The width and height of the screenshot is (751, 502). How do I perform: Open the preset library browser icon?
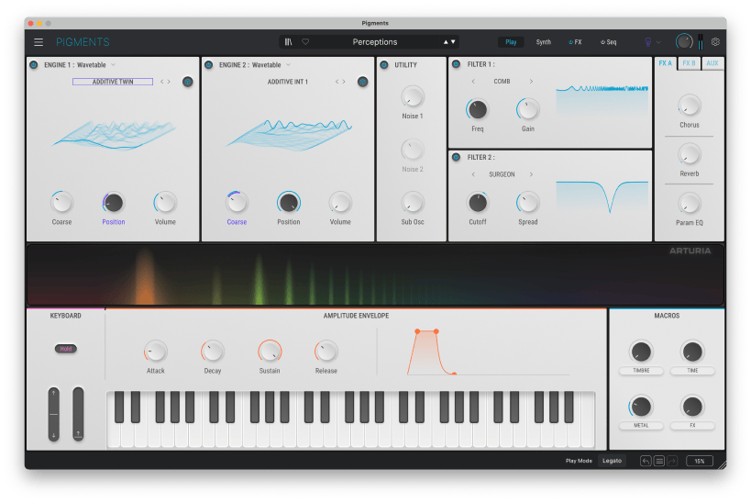click(290, 42)
